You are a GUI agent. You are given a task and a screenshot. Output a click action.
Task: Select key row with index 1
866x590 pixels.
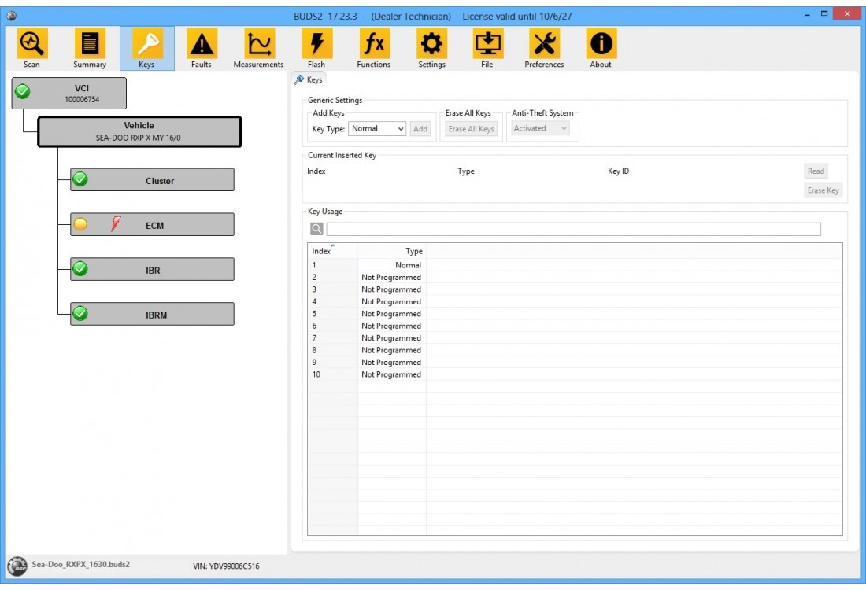[367, 265]
